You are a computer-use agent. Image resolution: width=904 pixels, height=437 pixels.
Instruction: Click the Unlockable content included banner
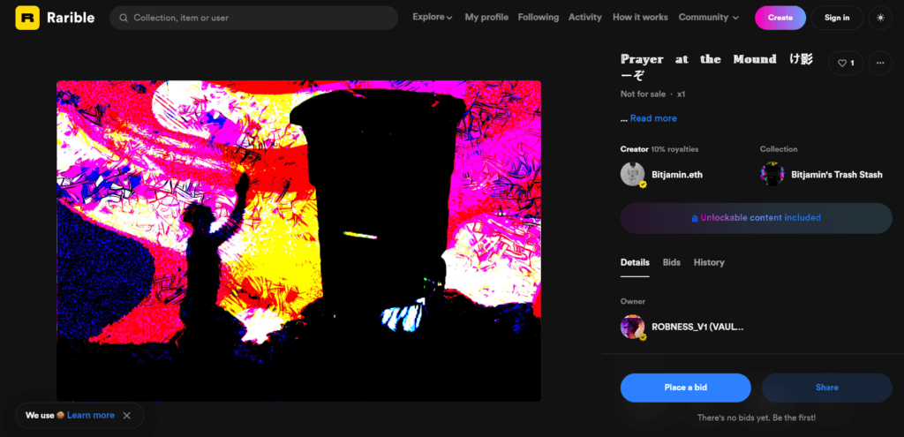pos(756,218)
